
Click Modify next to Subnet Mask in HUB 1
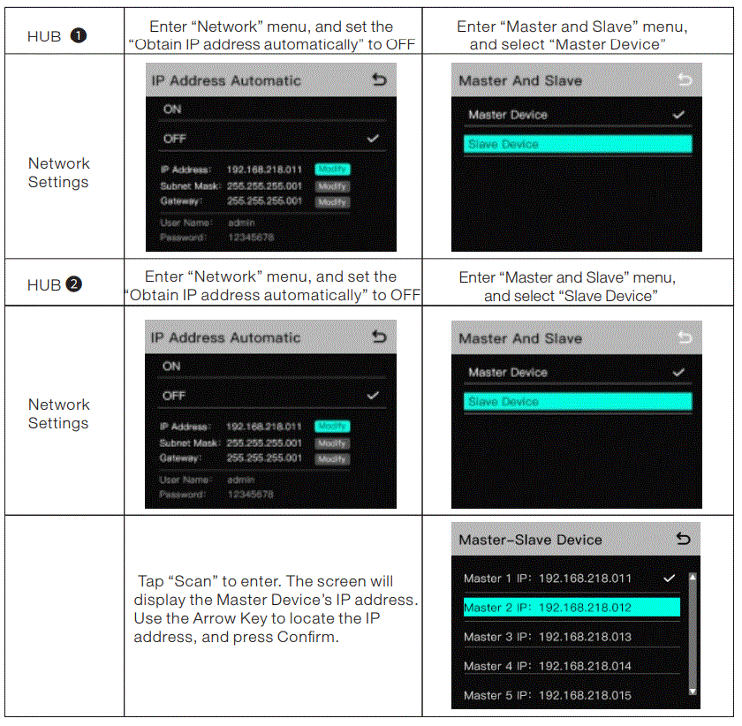332,186
